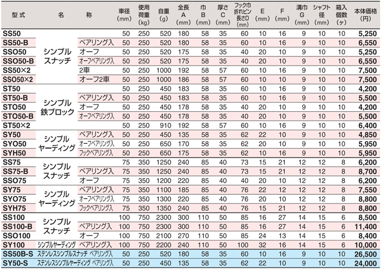381x269 pixels.
Task: Click the オーフ2車 label
Action: 94,80
